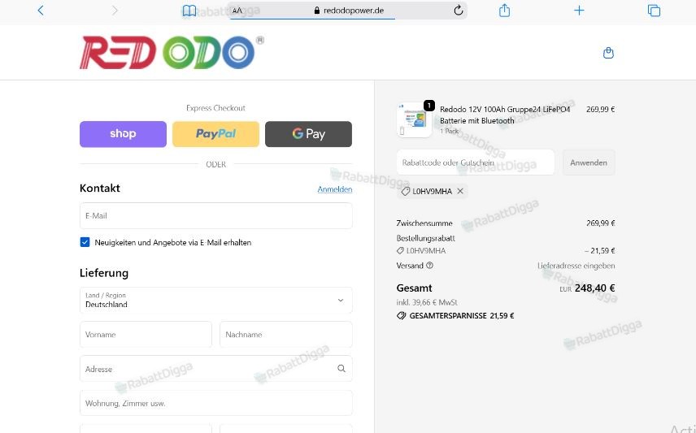Click the Lieferung section heading
Viewport: 696px width, 433px height.
point(104,273)
